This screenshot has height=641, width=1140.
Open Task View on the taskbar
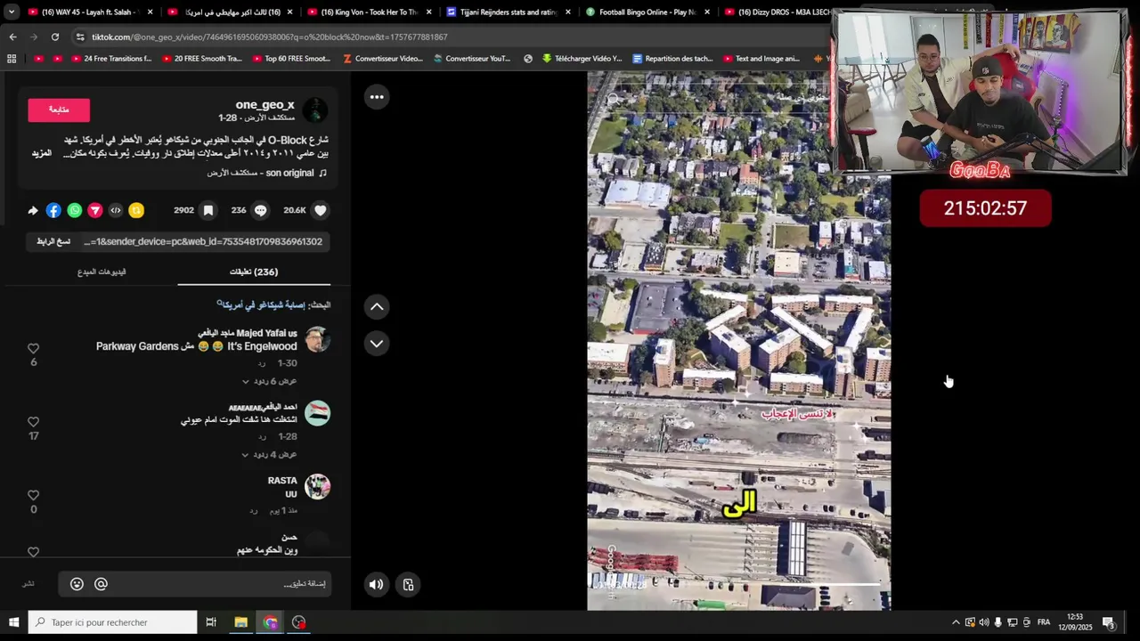pyautogui.click(x=211, y=622)
